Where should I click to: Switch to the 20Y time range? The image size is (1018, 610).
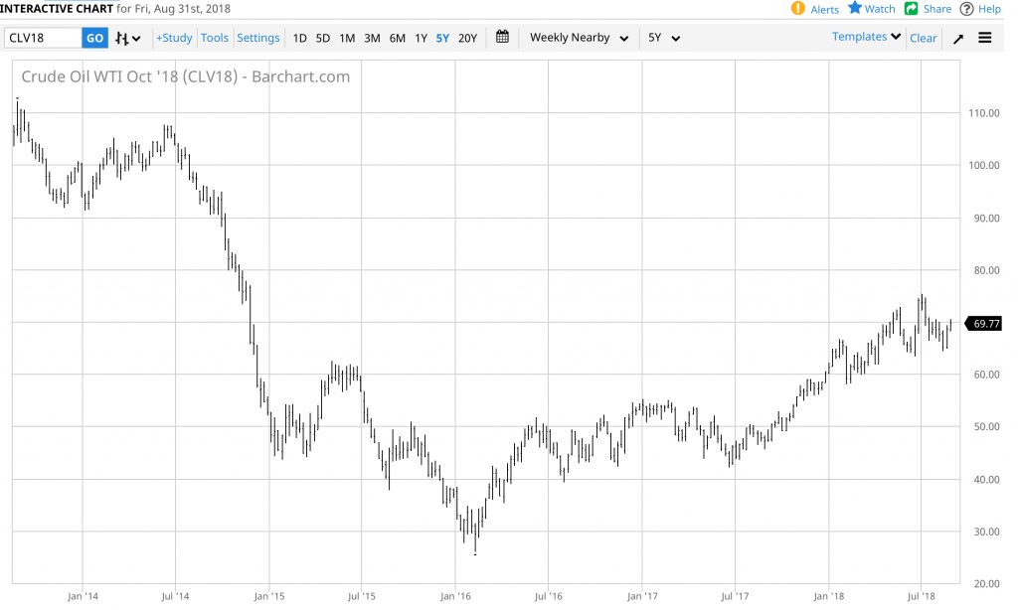467,38
